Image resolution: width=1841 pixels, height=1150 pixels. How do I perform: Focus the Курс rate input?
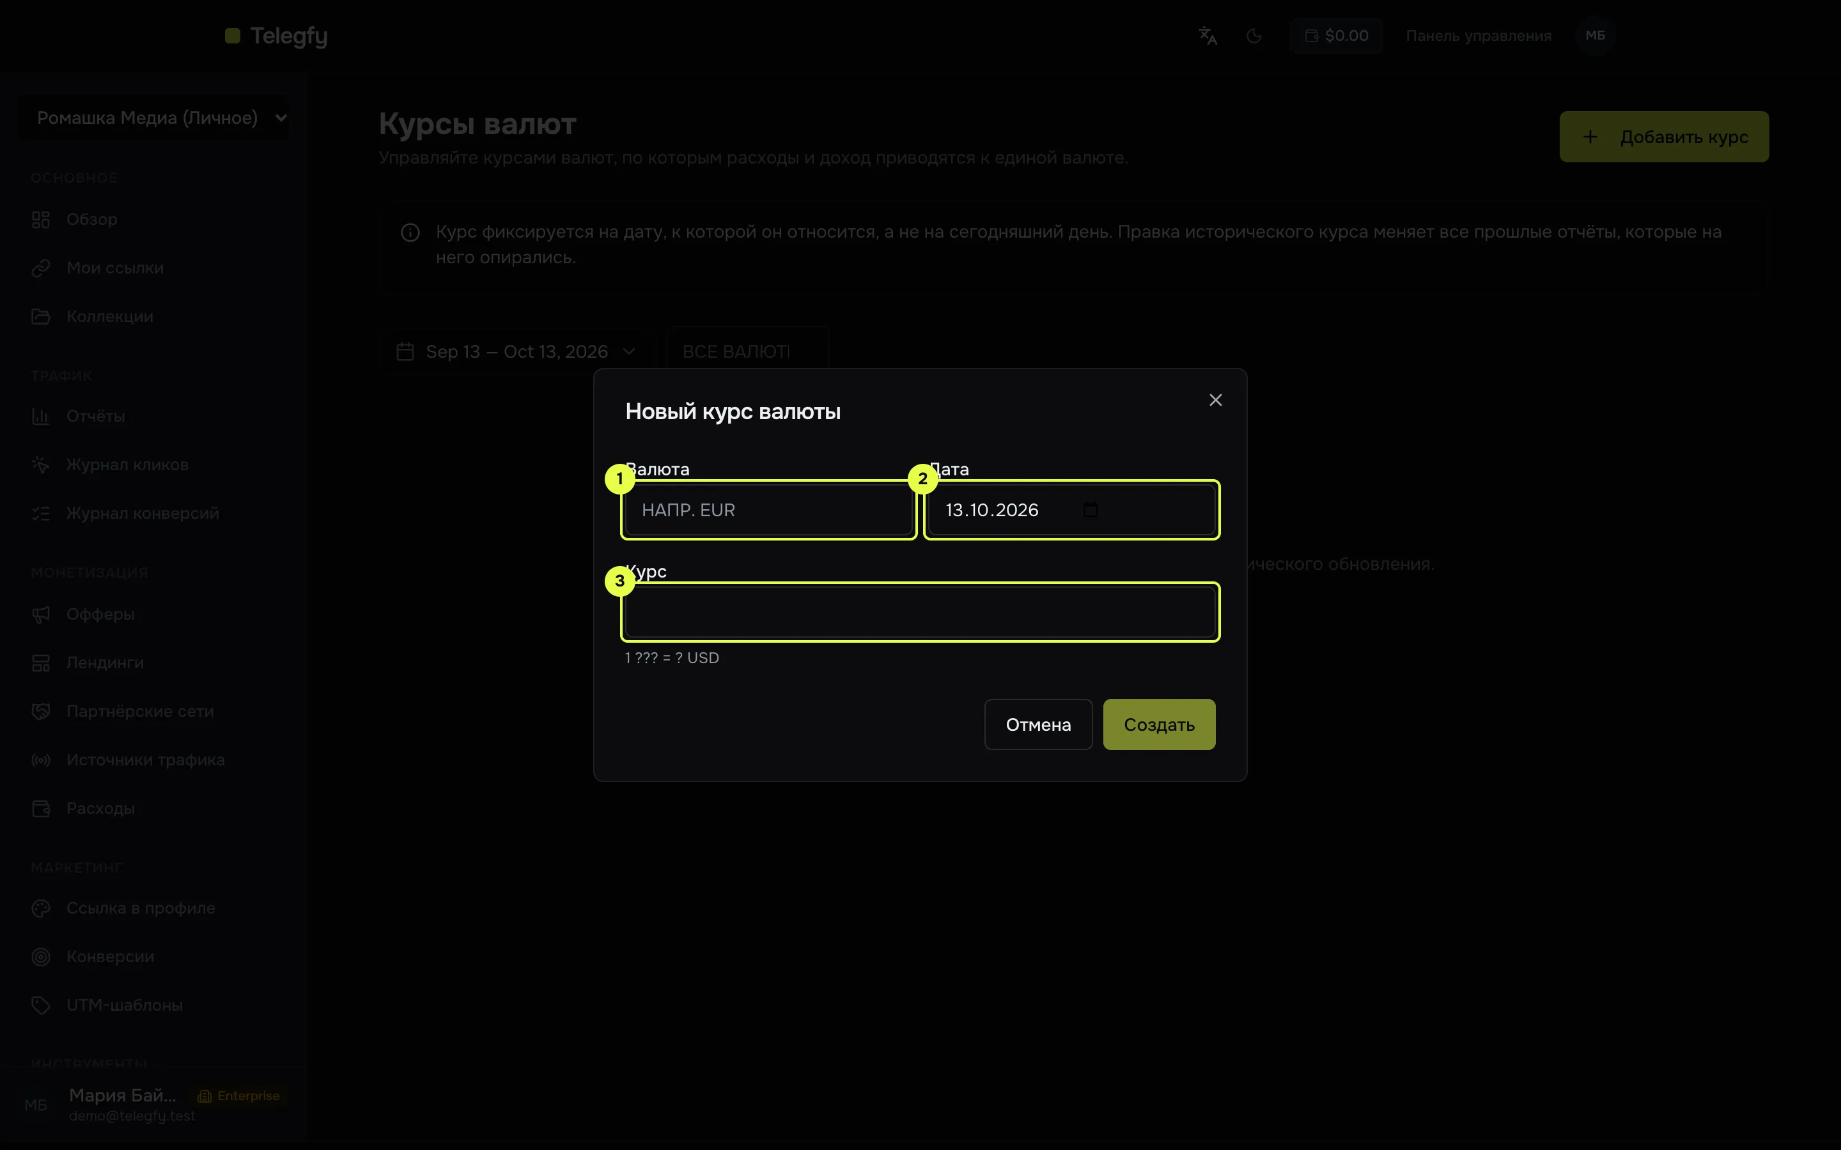pyautogui.click(x=920, y=611)
